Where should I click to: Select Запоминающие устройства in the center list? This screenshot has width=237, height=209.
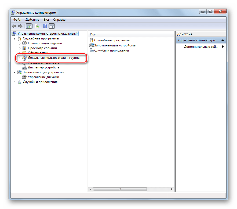click(115, 45)
